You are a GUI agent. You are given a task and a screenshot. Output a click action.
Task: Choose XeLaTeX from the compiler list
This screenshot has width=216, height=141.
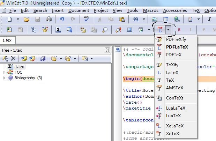tap(176, 126)
